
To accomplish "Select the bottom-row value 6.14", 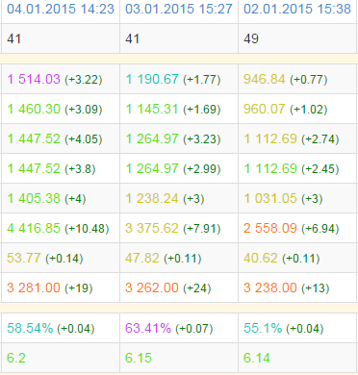I will (x=257, y=358).
